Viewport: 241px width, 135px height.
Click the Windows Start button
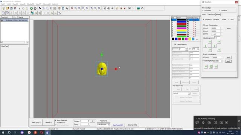click(3, 132)
